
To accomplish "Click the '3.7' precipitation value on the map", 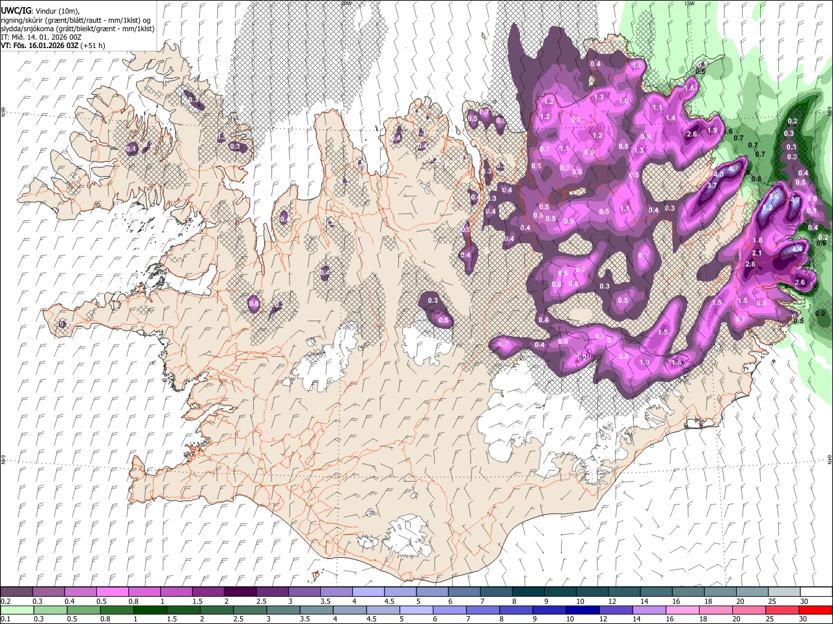I will (x=711, y=185).
